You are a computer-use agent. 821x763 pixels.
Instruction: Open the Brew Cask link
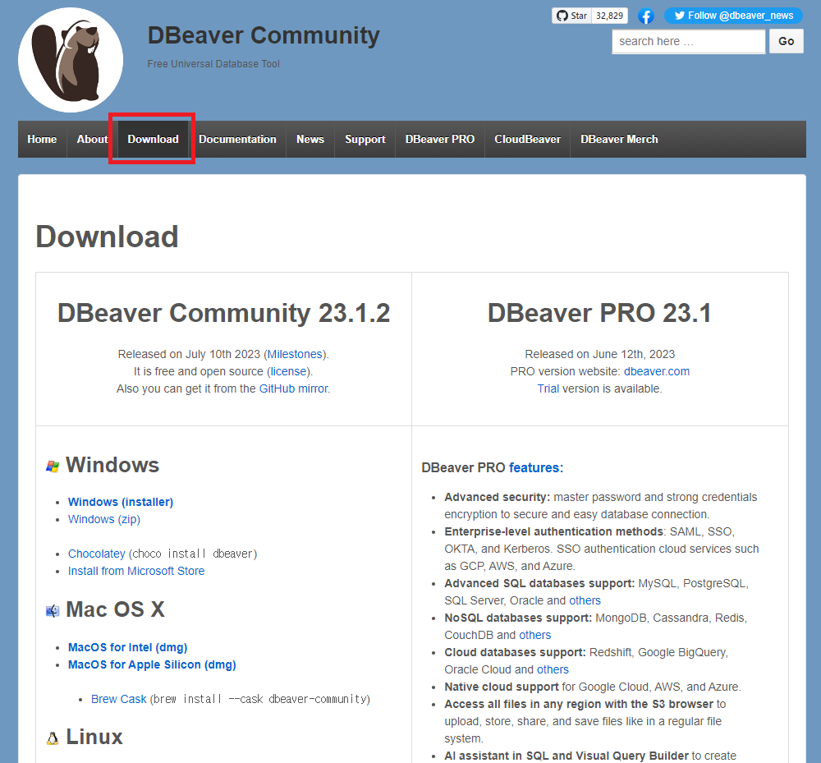[119, 699]
